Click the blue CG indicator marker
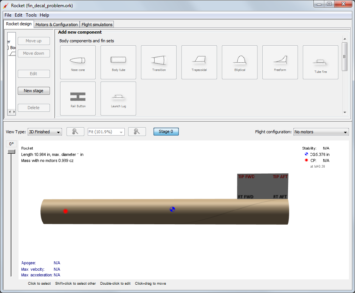 tap(172, 209)
